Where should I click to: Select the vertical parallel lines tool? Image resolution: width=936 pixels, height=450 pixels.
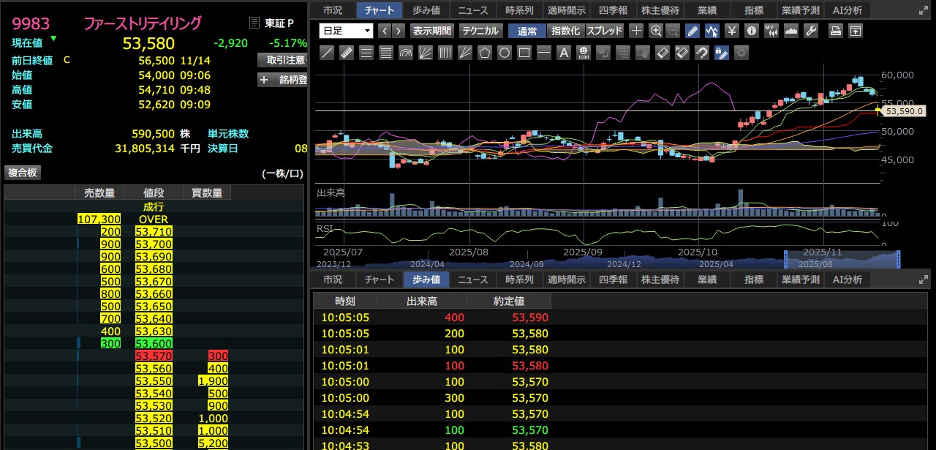coord(445,53)
